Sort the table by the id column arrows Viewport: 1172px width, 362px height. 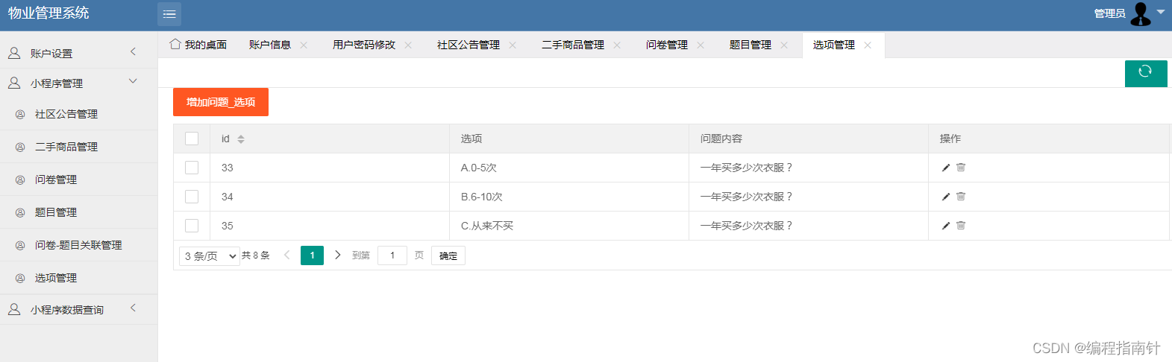point(241,139)
